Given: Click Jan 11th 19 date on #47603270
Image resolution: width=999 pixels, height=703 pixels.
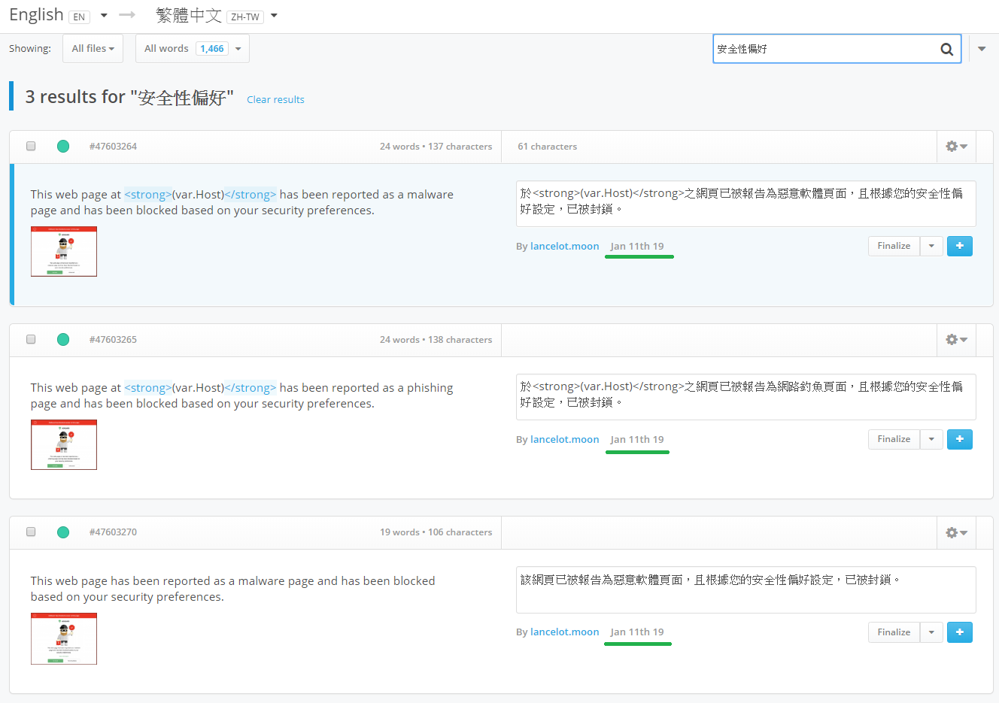Looking at the screenshot, I should (x=637, y=632).
